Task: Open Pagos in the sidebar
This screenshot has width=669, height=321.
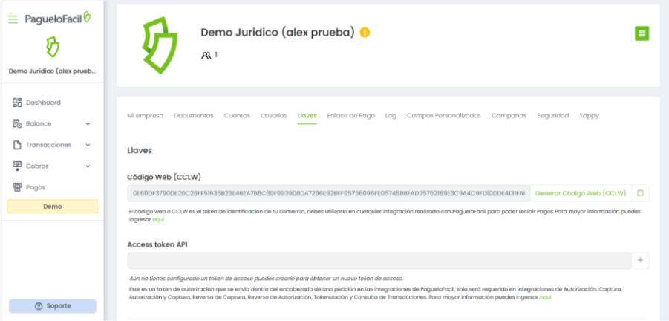Action: [x=36, y=187]
